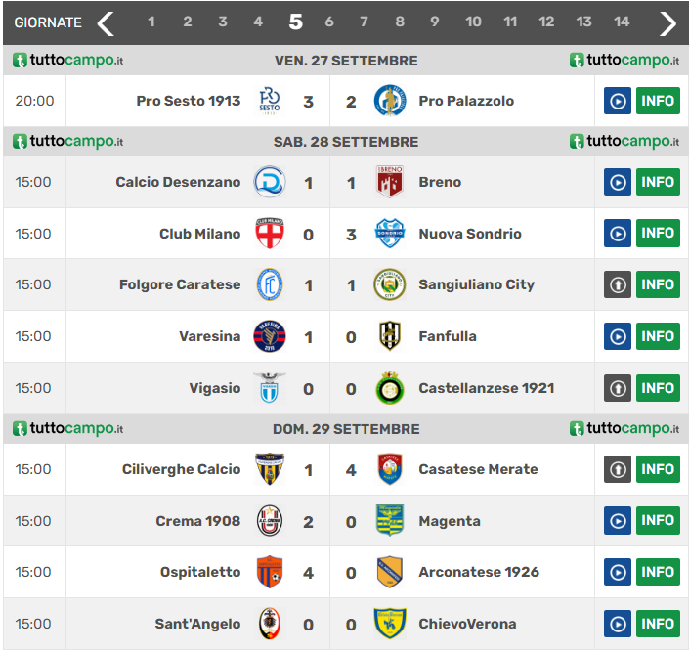
Task: Click the Calcio Desenzano team crest
Action: [x=269, y=182]
